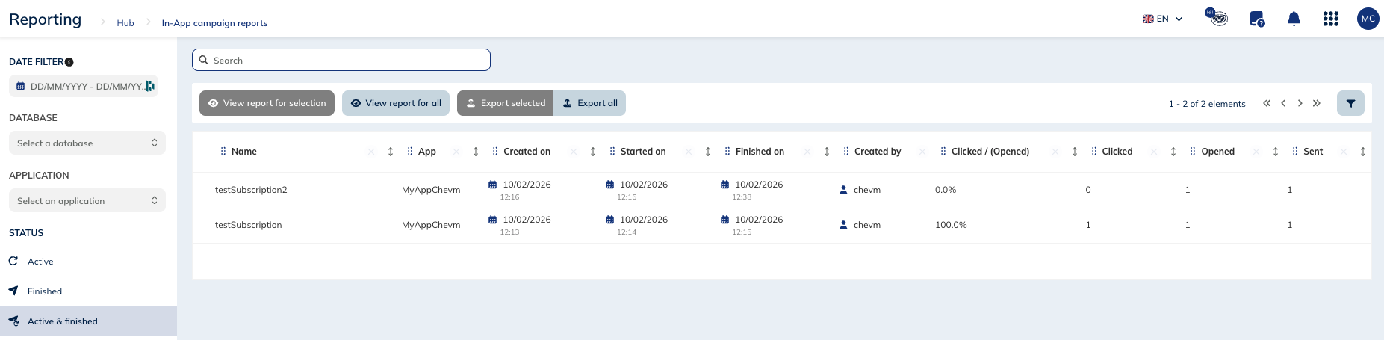Sort the Clicked column
This screenshot has height=340, width=1384.
coord(1173,152)
